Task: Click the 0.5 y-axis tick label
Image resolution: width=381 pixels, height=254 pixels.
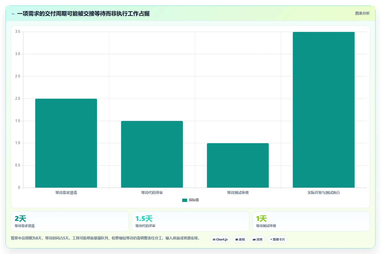Action: (x=18, y=165)
